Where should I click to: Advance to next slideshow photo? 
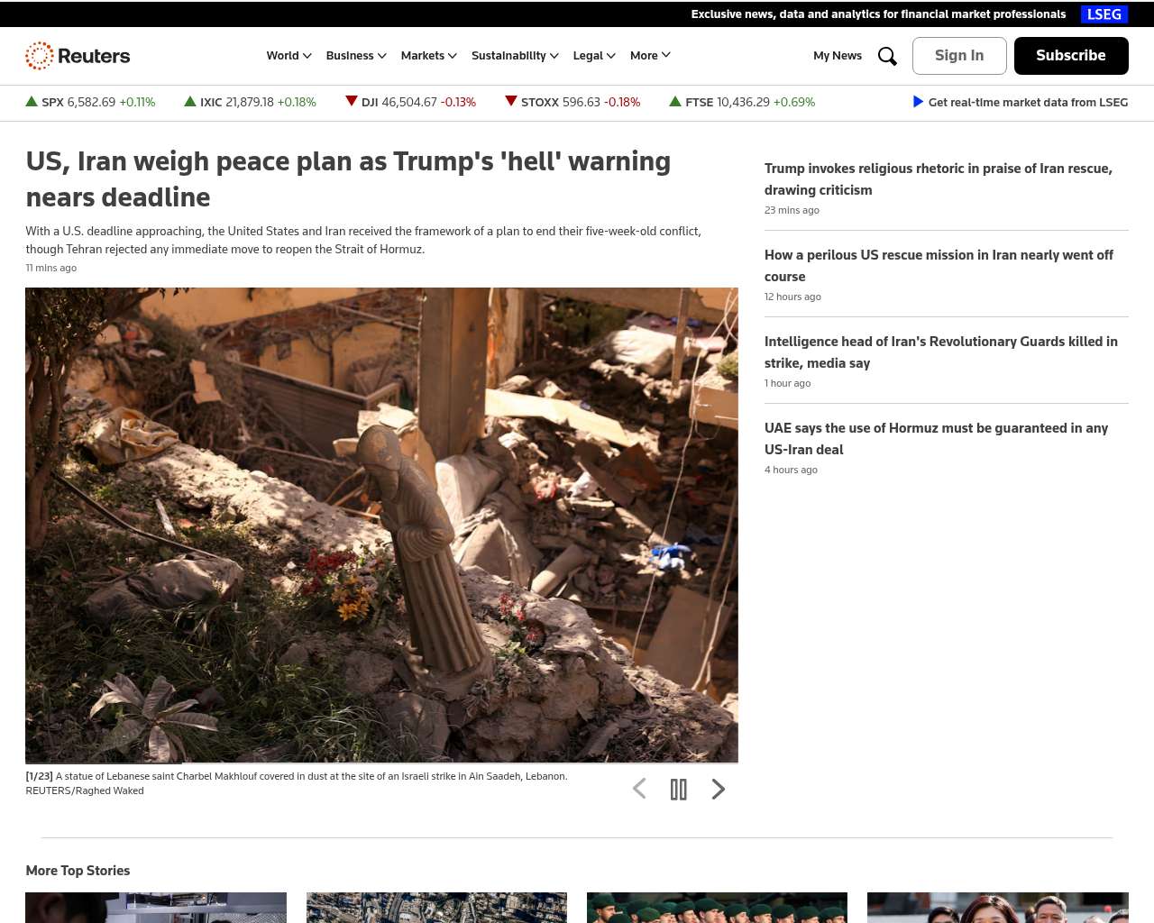click(718, 790)
